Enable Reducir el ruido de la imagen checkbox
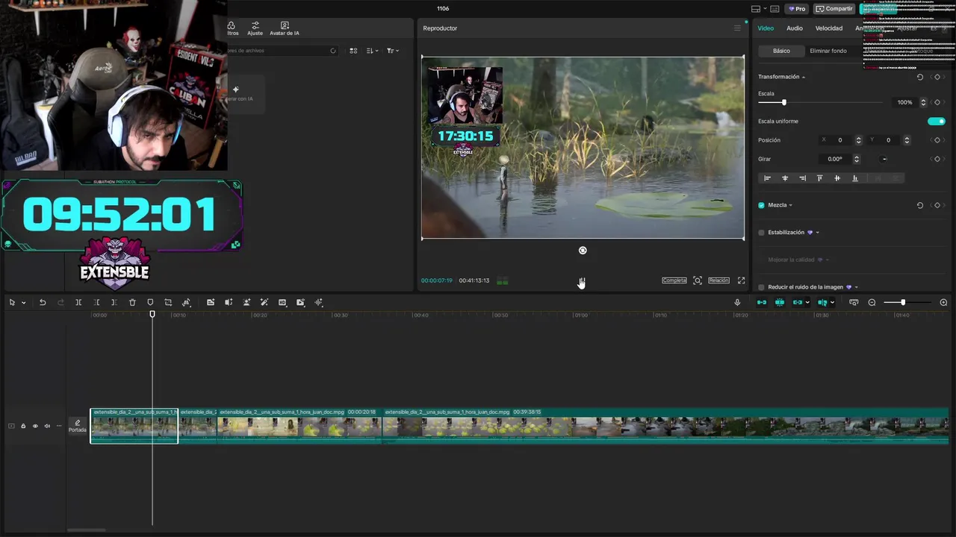 [x=761, y=287]
